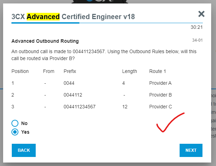Click position number 1 cell
Viewport: 216px width, 166px height.
(x=13, y=83)
